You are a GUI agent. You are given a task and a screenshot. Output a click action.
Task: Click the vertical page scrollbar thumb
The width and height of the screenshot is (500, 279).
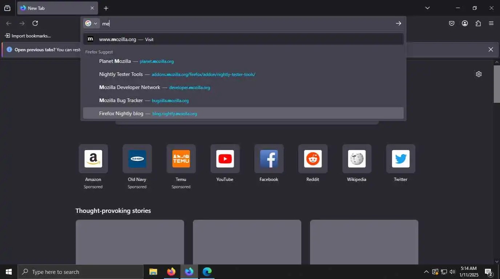point(497,84)
